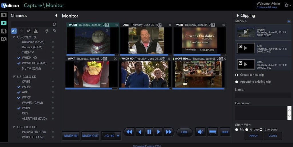Viewport: 293px width, 147px height.
Task: Click the CLOSE button in Clipping
Action: pos(273,136)
